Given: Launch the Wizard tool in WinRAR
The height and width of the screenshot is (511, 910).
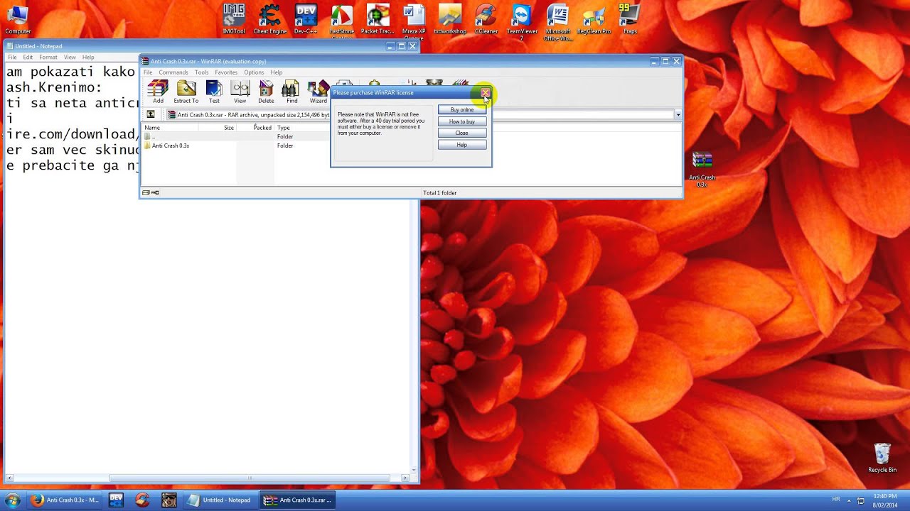Looking at the screenshot, I should tap(318, 92).
